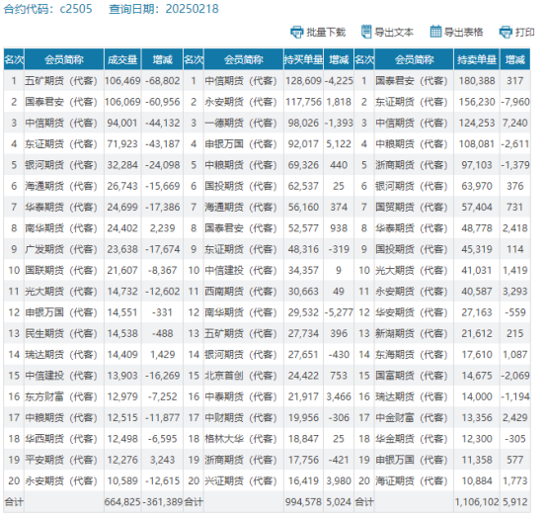Click 东海期货 in short positions

[412, 355]
